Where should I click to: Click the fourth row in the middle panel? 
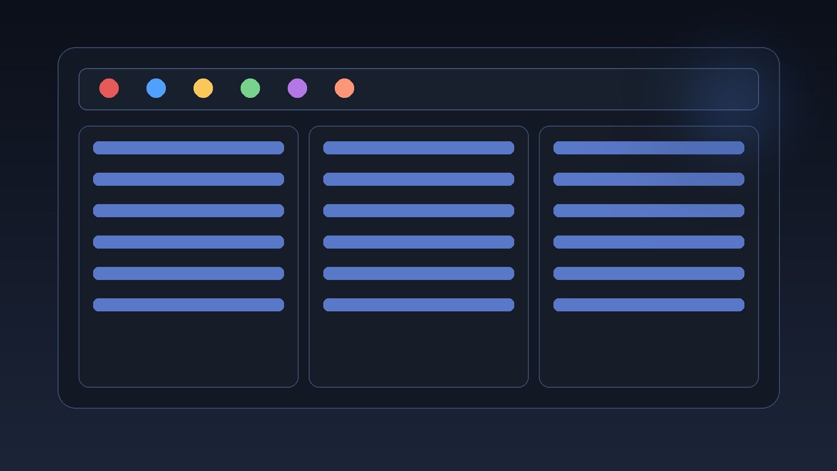(x=418, y=242)
